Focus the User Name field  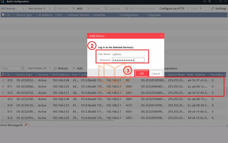tap(128, 54)
